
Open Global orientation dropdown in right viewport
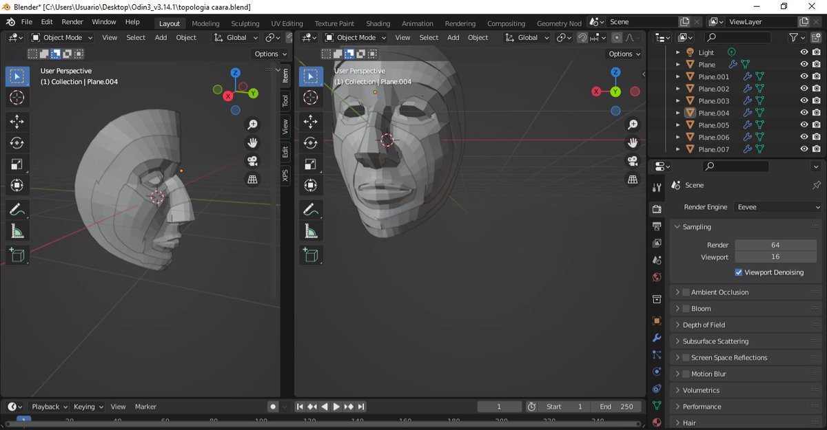tap(527, 38)
